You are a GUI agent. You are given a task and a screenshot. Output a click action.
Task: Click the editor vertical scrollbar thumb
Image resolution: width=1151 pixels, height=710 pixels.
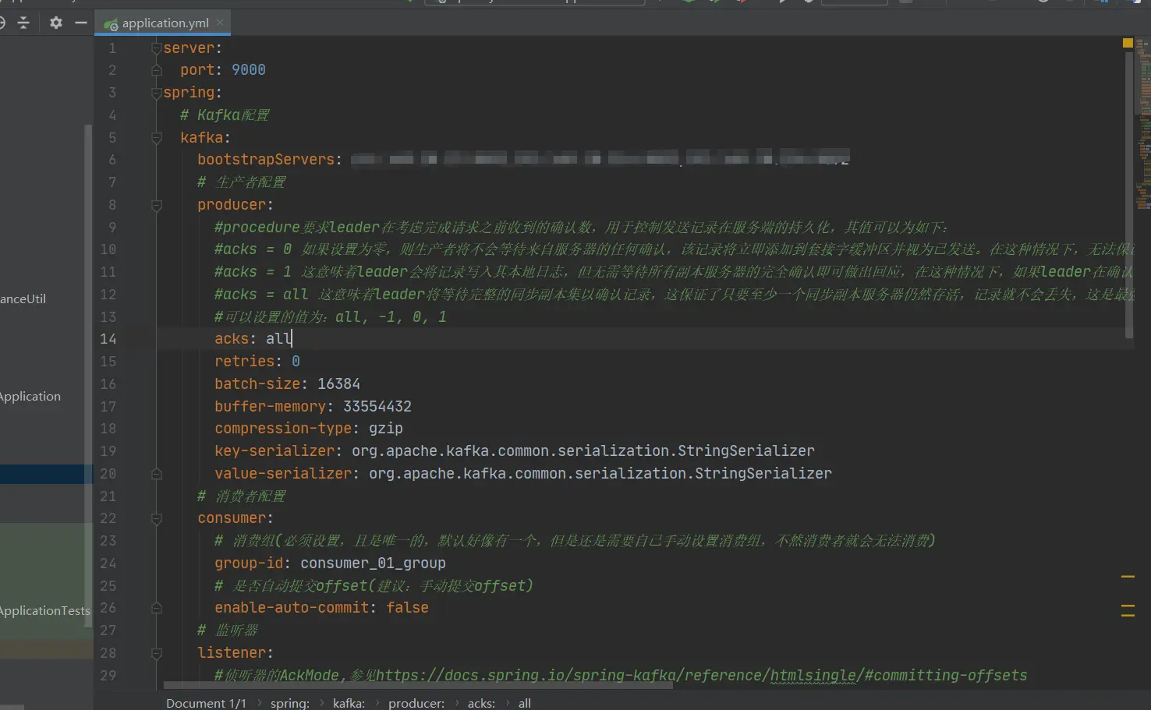1129,195
